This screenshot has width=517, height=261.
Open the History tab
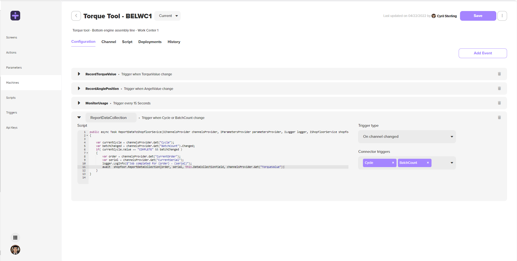point(174,42)
